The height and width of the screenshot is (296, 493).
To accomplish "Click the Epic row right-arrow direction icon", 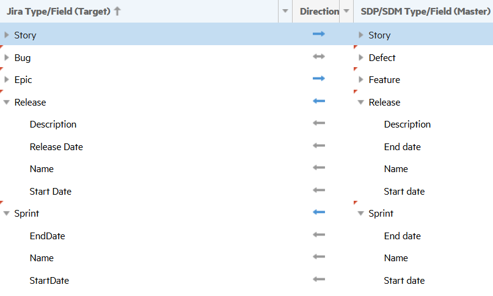I will [318, 79].
